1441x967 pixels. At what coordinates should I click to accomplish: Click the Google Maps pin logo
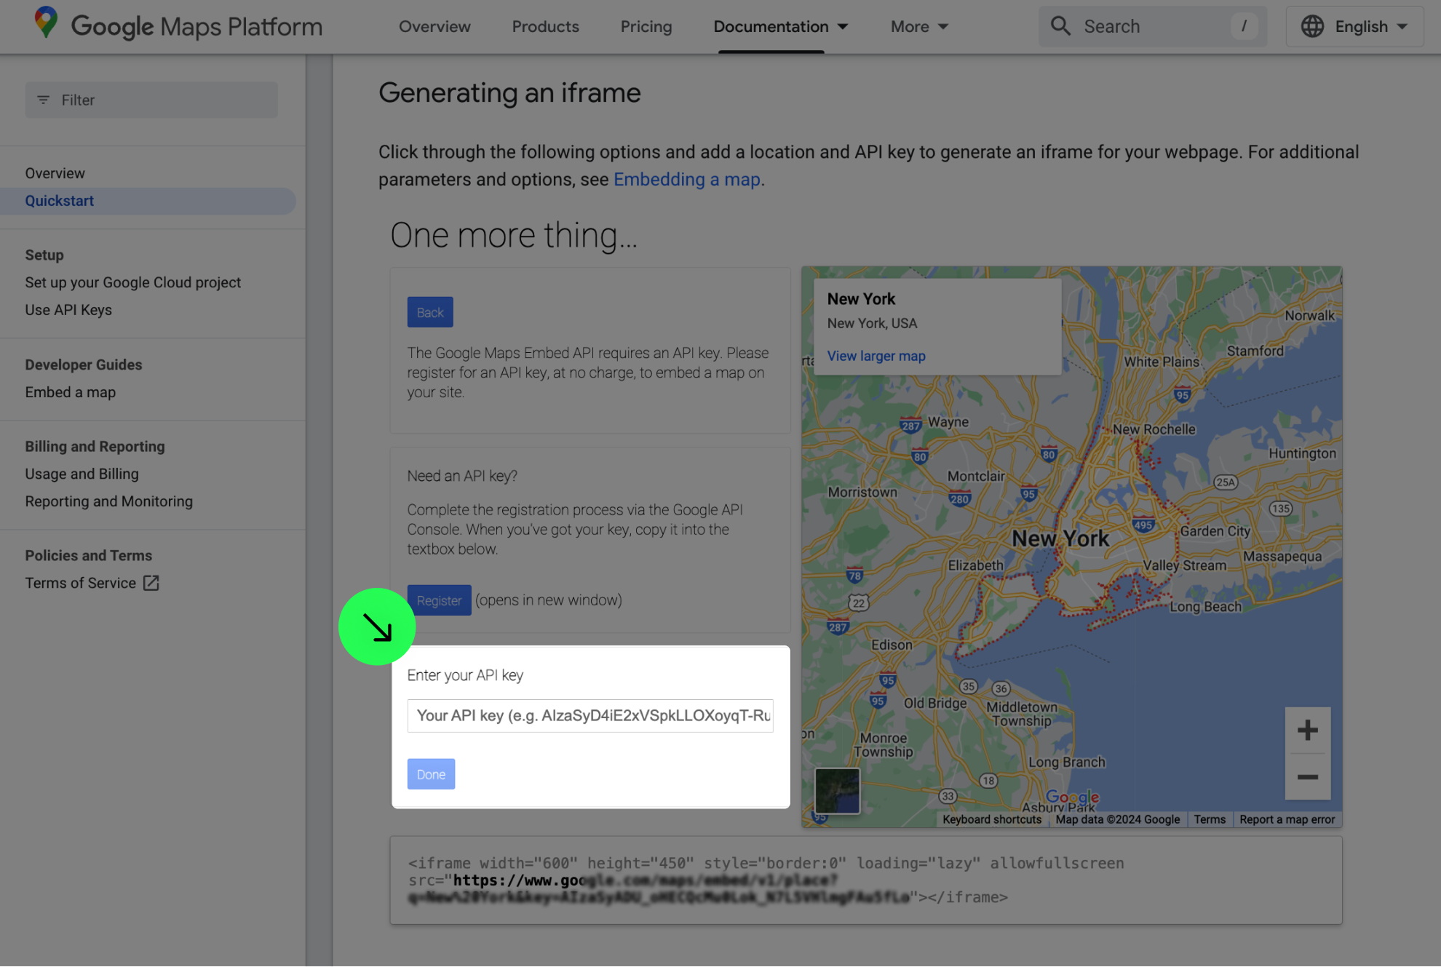click(46, 23)
